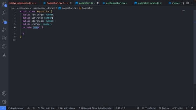Expand the components breadcrumb
Viewport: 196px width, 110px height.
coord(24,8)
